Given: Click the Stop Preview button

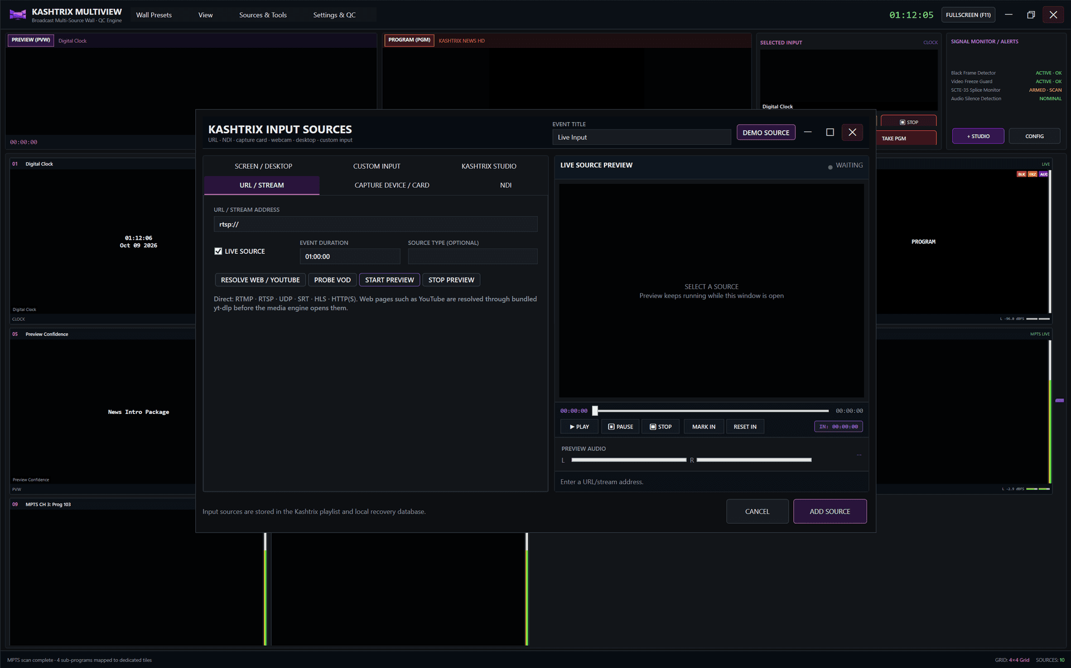Looking at the screenshot, I should coord(451,280).
